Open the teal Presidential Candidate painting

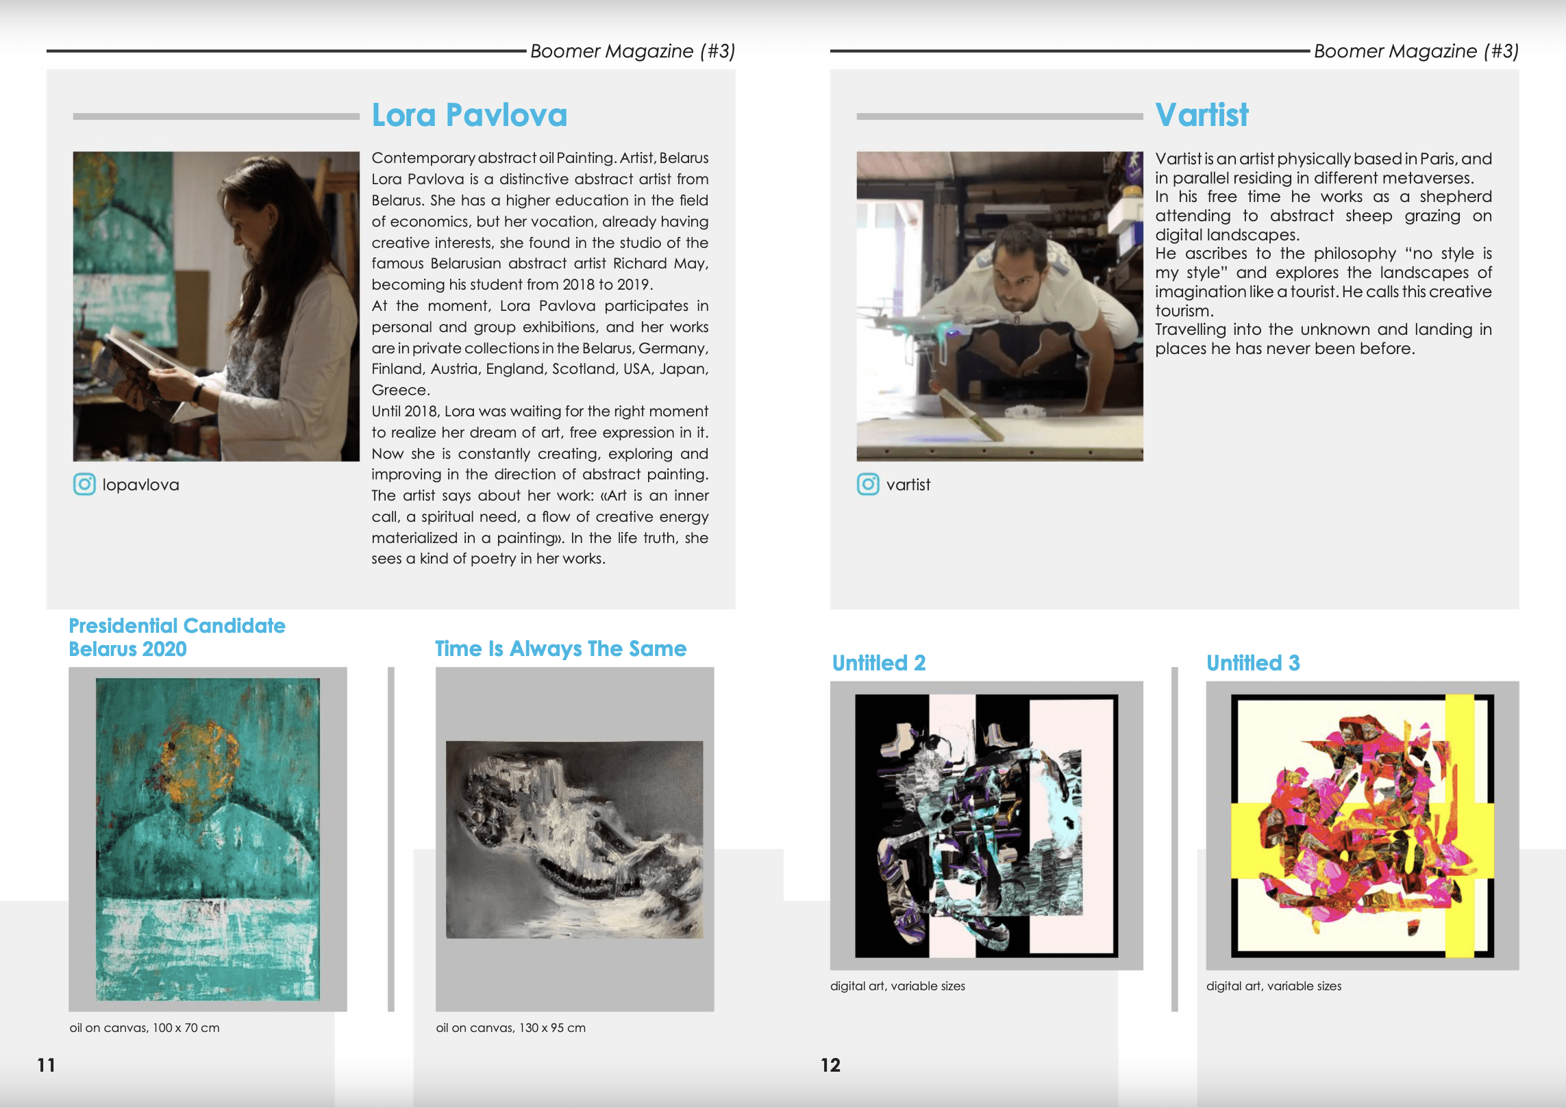pos(208,839)
